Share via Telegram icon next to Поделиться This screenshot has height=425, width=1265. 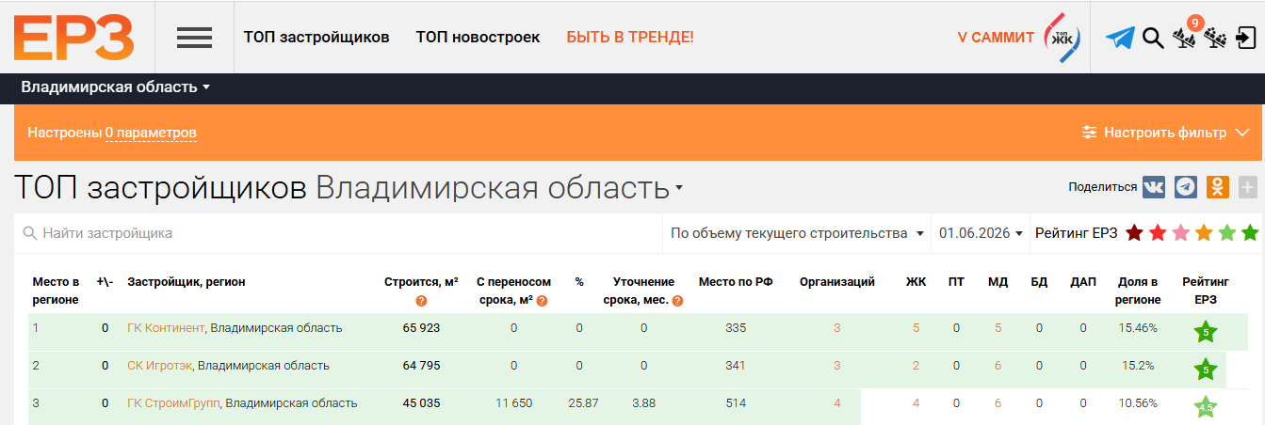pos(1186,187)
